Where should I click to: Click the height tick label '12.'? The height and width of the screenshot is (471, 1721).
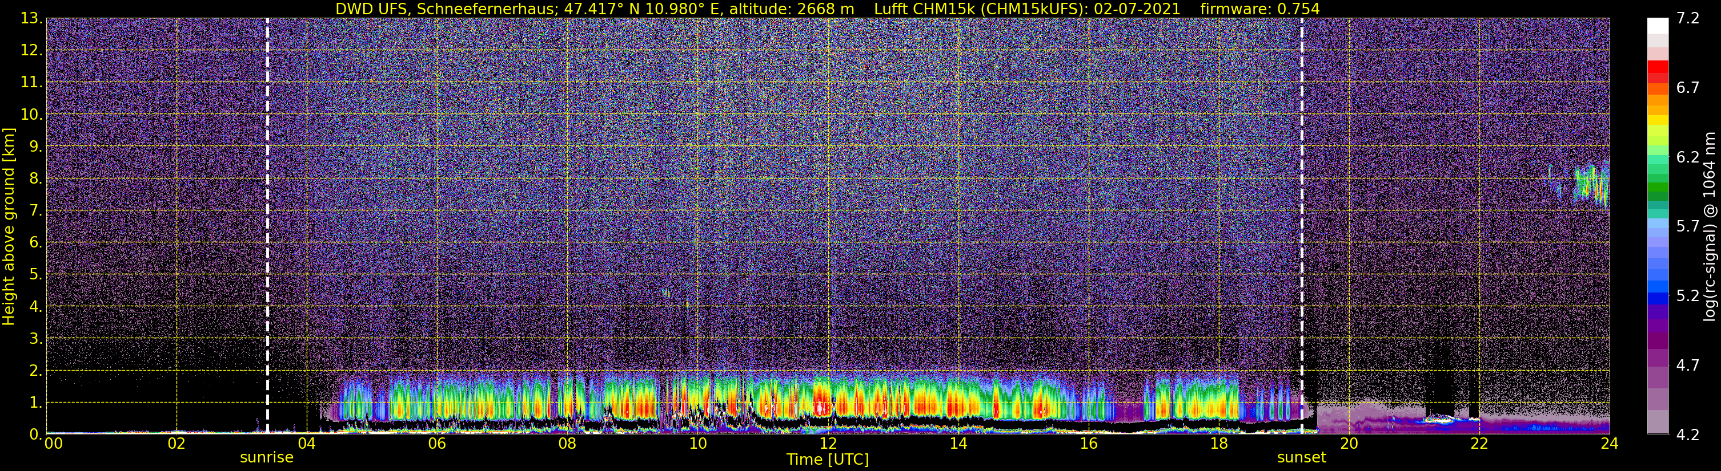point(31,50)
